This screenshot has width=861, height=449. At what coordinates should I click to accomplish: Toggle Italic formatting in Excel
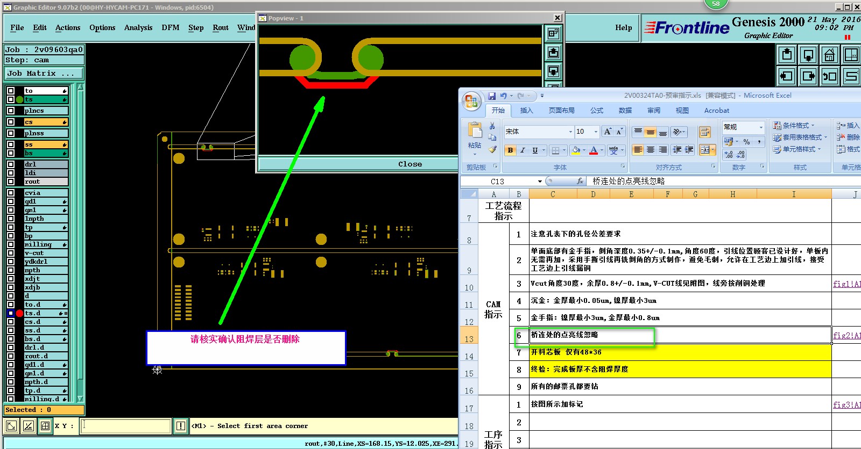coord(523,150)
